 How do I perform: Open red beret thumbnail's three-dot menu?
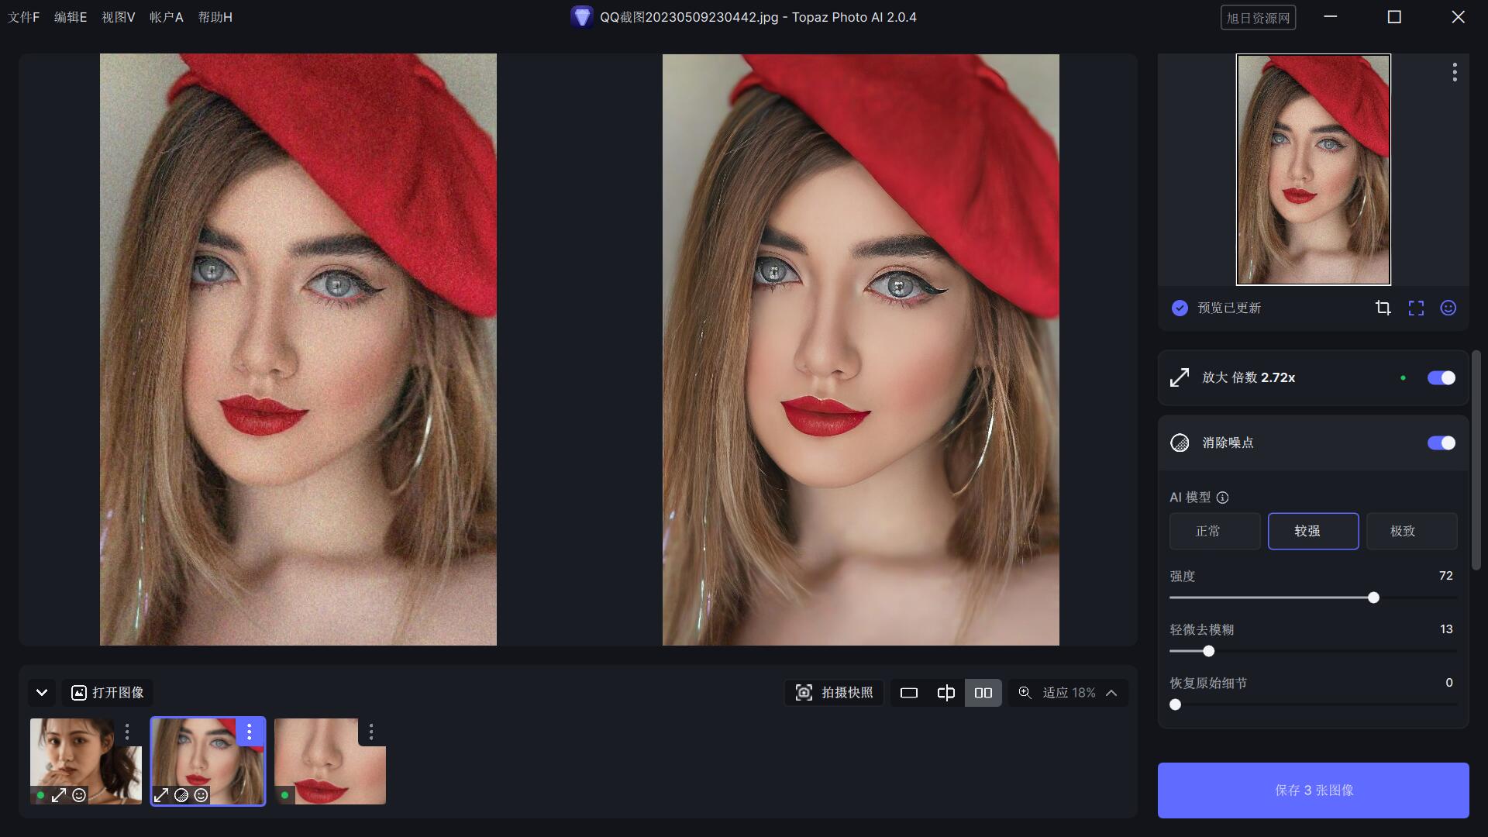click(249, 732)
